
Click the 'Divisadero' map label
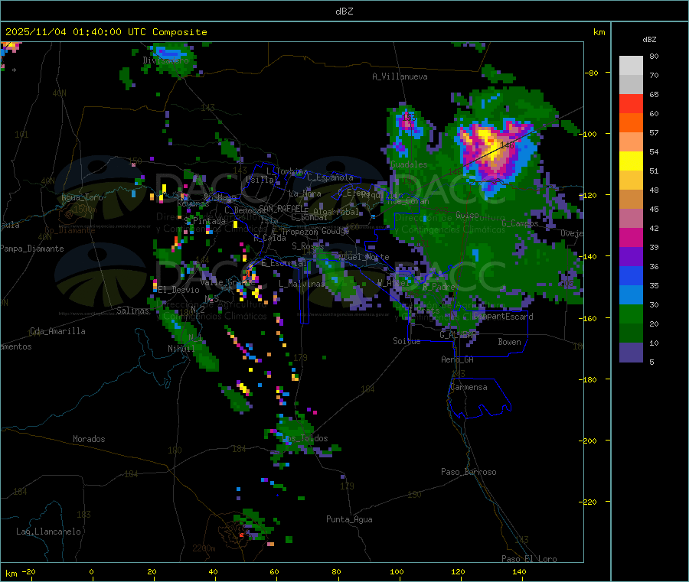click(x=165, y=60)
